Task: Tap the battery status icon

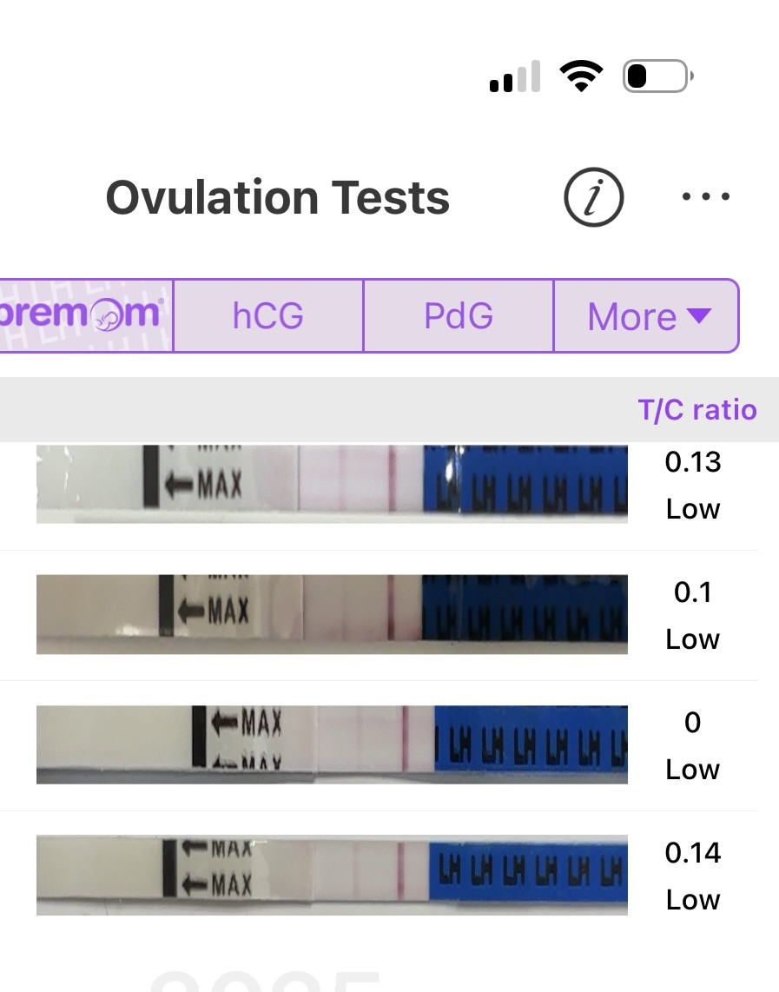Action: [658, 77]
